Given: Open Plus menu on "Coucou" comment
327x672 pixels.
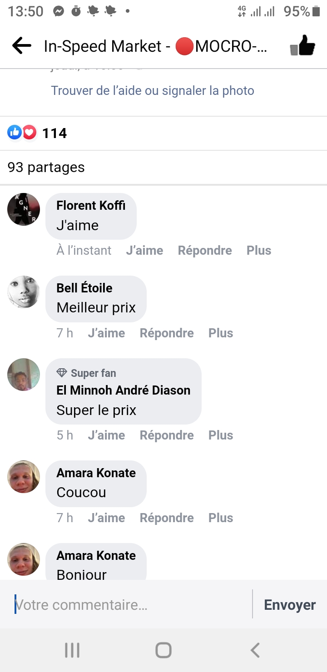Looking at the screenshot, I should pyautogui.click(x=221, y=518).
